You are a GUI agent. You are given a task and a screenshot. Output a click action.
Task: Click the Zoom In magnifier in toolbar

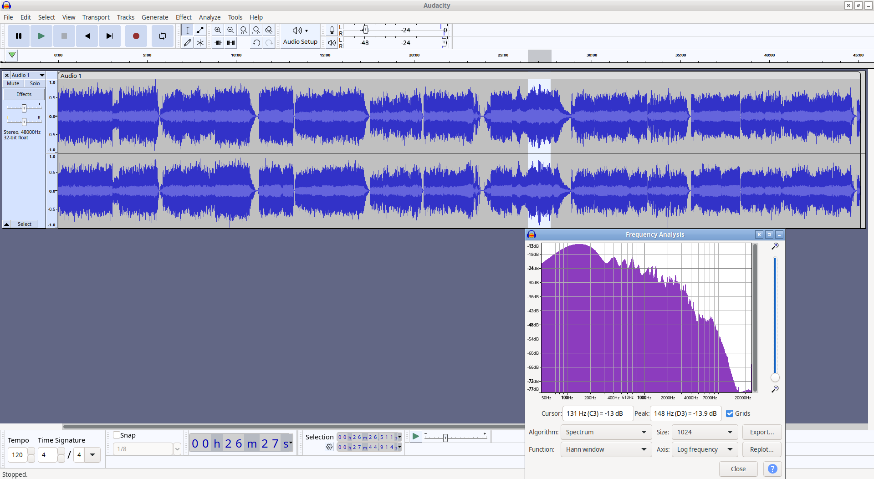click(218, 30)
